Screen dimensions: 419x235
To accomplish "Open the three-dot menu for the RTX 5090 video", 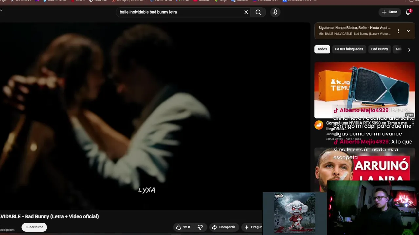I will coord(413,124).
